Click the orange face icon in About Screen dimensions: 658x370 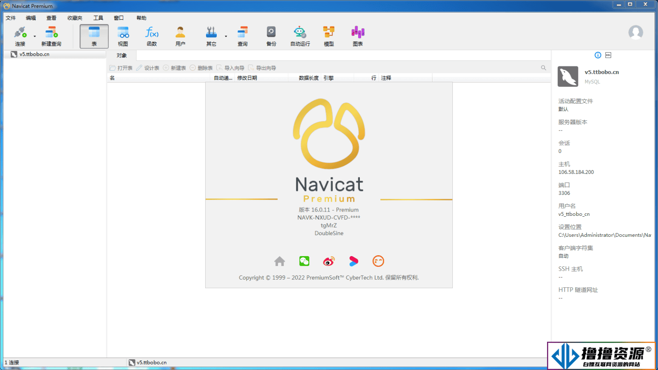tap(378, 261)
